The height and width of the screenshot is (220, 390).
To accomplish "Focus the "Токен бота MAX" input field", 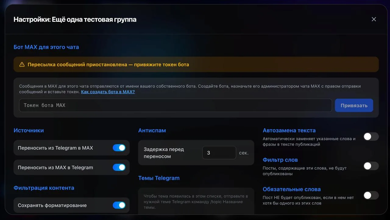I will click(x=175, y=105).
